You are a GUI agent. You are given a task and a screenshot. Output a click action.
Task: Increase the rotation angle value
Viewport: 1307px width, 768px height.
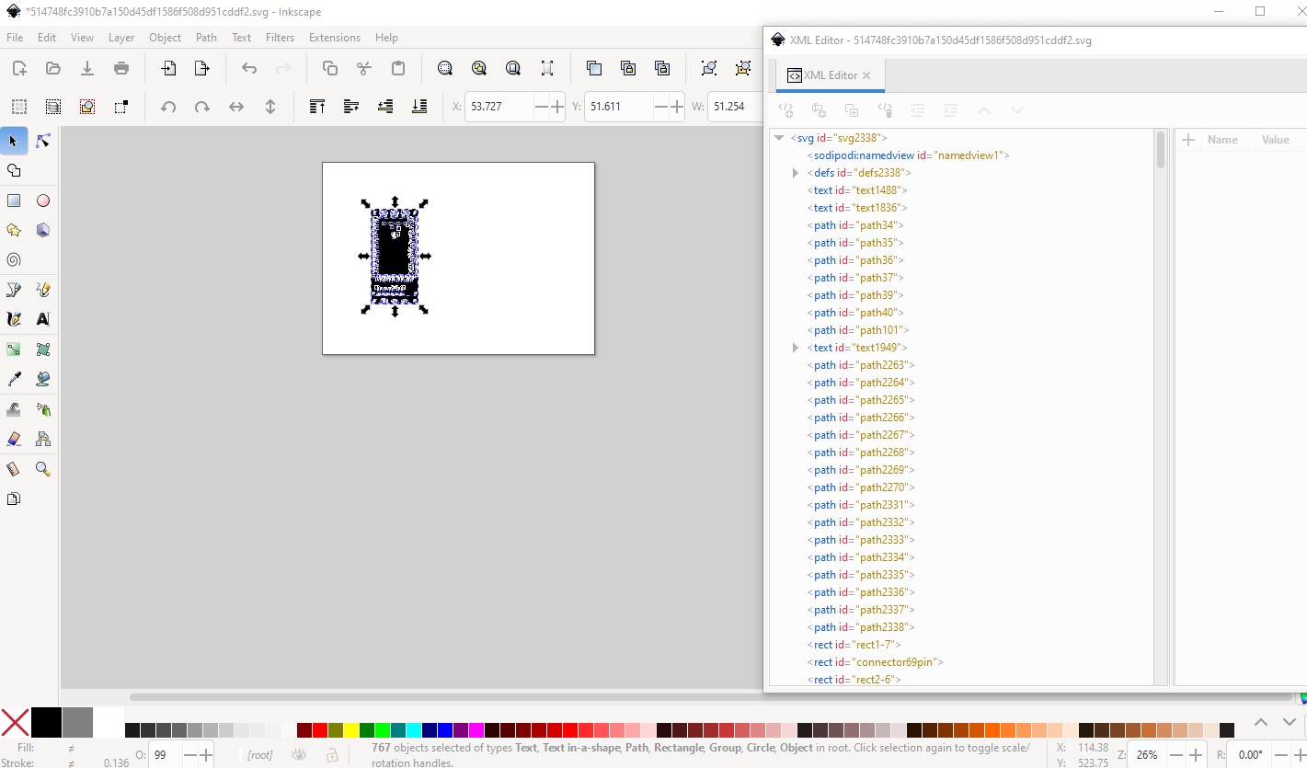pos(1298,755)
